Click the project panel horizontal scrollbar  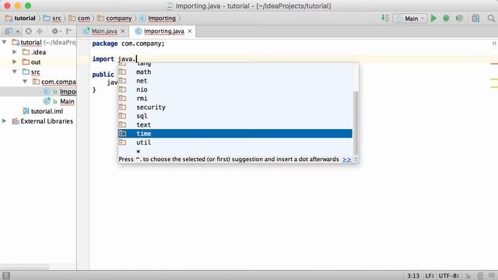25,267
